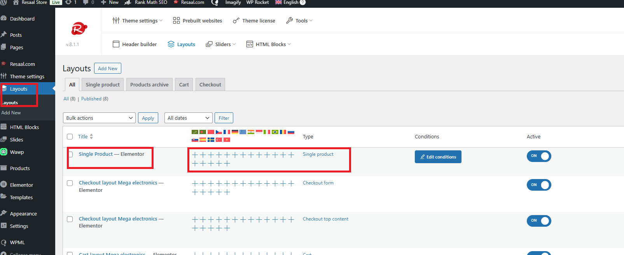Click Add New button beside Layouts heading

108,68
